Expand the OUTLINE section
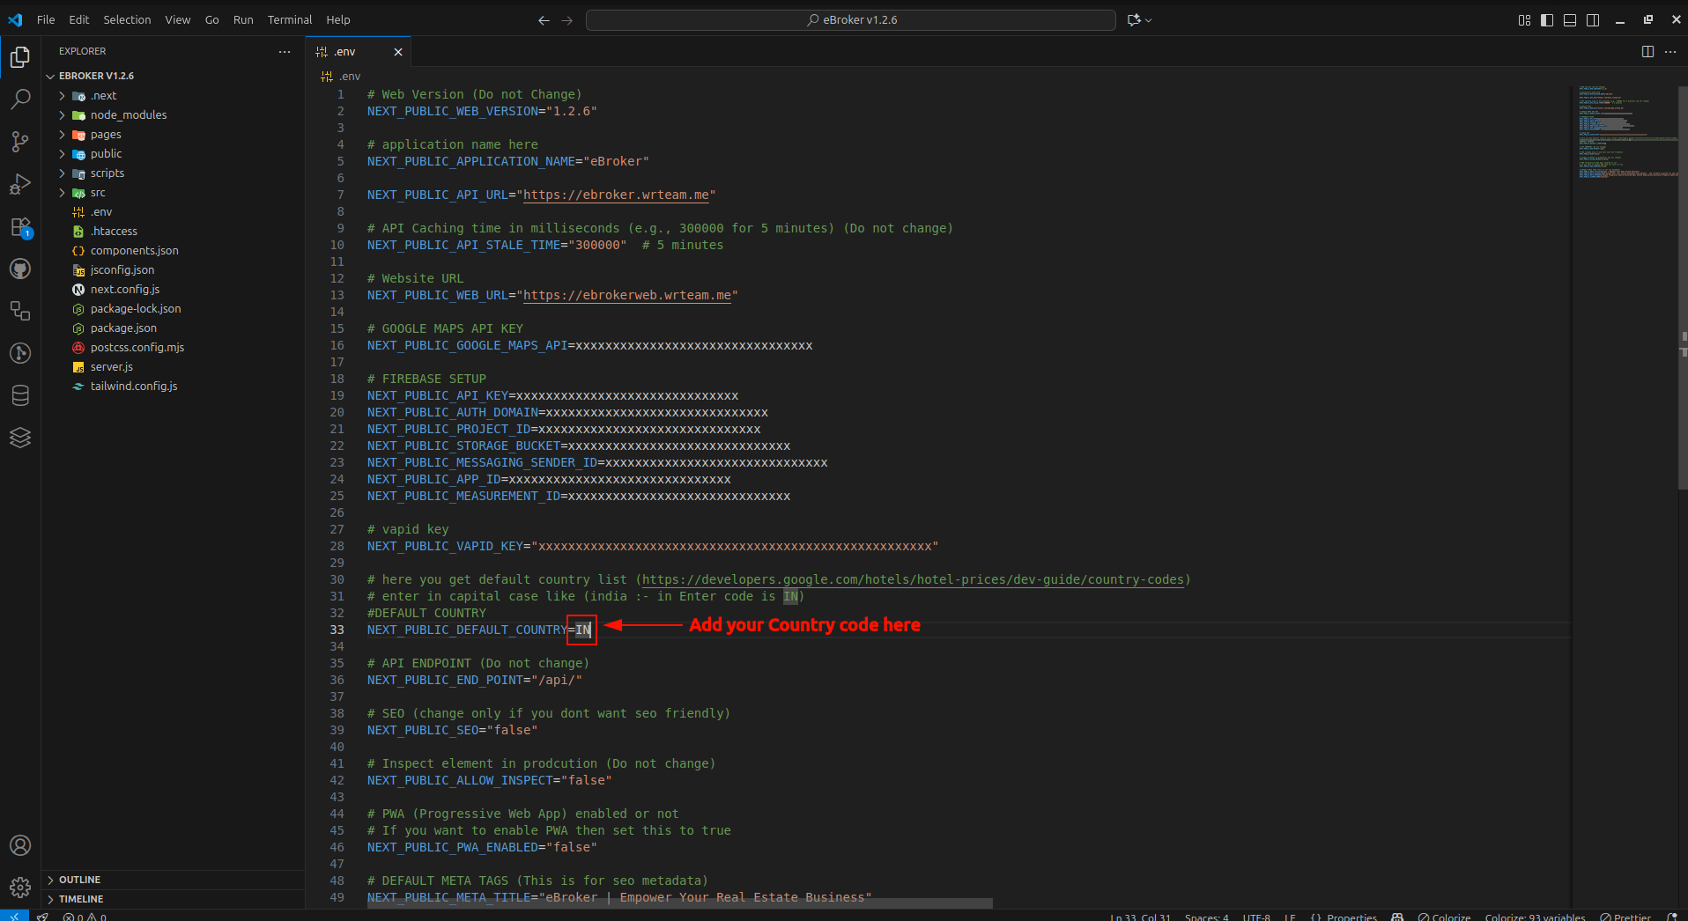Image resolution: width=1688 pixels, height=921 pixels. pos(79,880)
